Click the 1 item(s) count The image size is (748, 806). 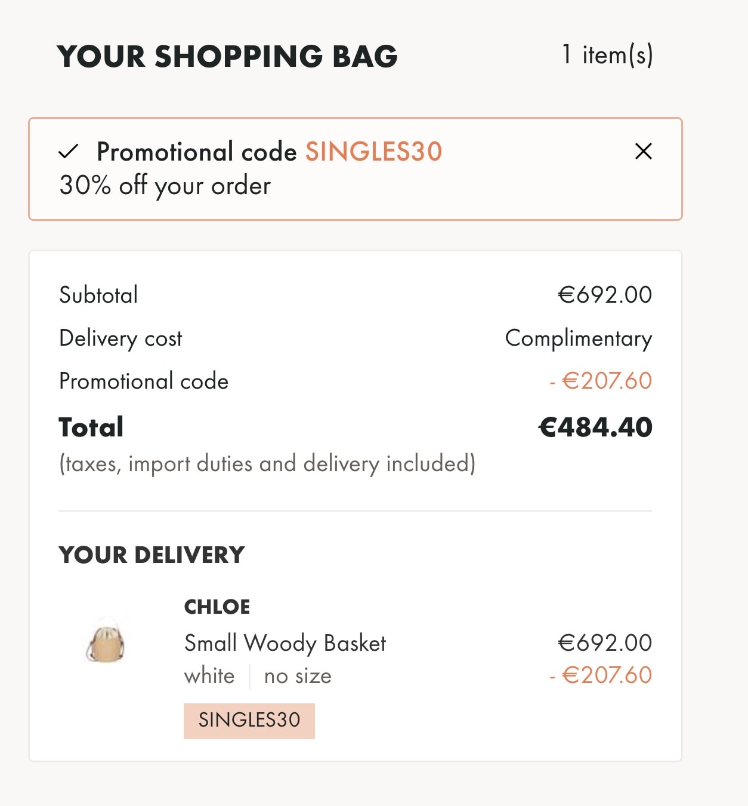[607, 55]
